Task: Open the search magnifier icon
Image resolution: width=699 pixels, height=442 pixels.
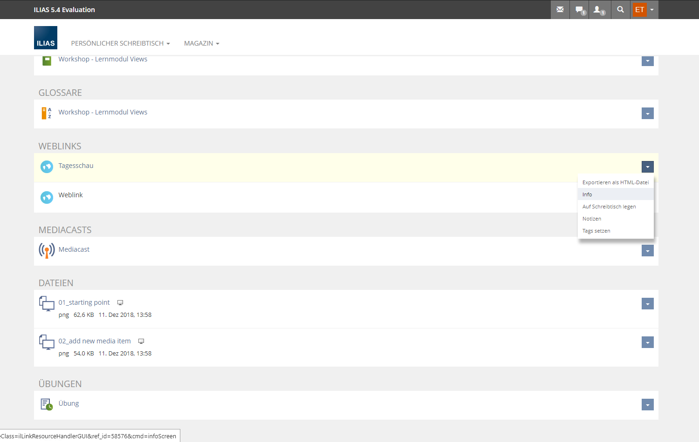Action: [620, 10]
